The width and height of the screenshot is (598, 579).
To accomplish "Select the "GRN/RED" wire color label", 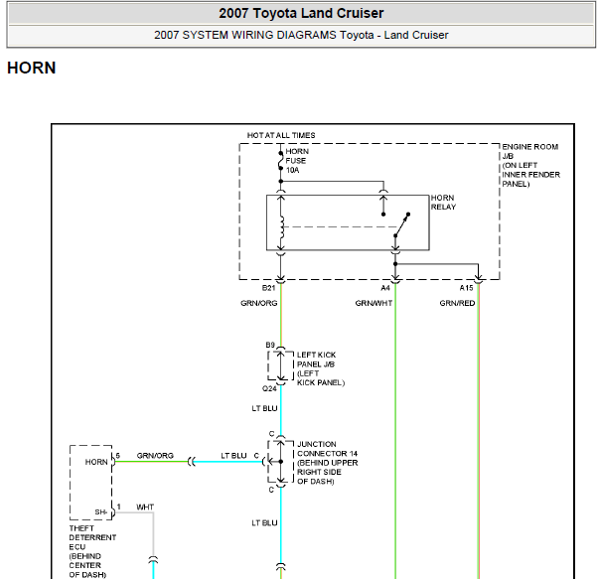I will point(457,303).
